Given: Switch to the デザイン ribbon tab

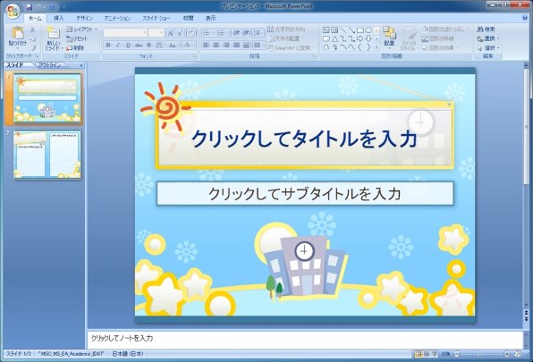Looking at the screenshot, I should [x=84, y=18].
